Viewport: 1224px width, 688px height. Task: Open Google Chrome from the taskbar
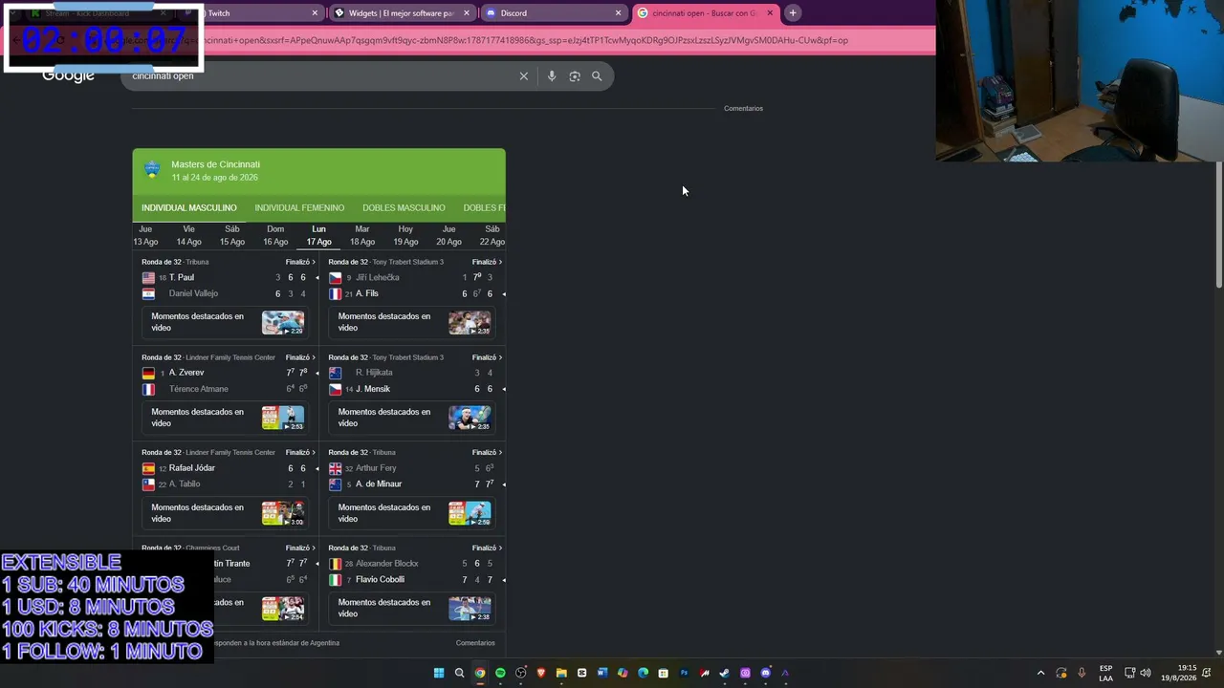point(480,673)
